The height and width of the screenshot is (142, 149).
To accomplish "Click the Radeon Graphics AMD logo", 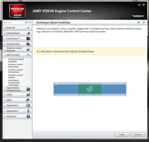I will click(x=18, y=11).
